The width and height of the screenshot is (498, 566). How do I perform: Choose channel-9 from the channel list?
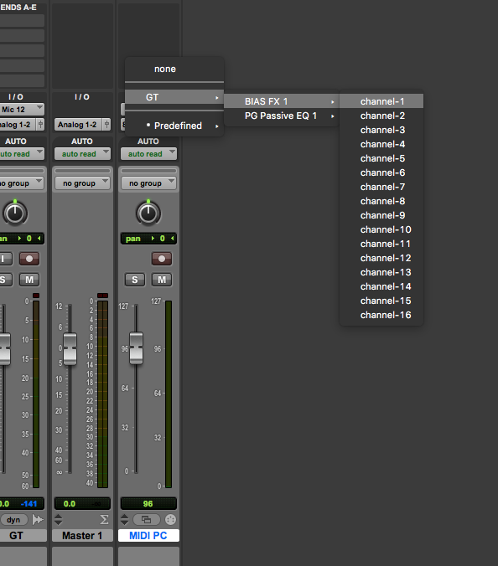[x=381, y=215]
